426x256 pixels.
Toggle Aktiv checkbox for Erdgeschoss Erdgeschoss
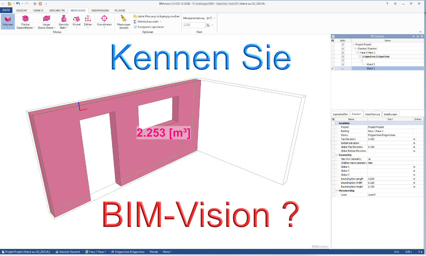click(343, 56)
